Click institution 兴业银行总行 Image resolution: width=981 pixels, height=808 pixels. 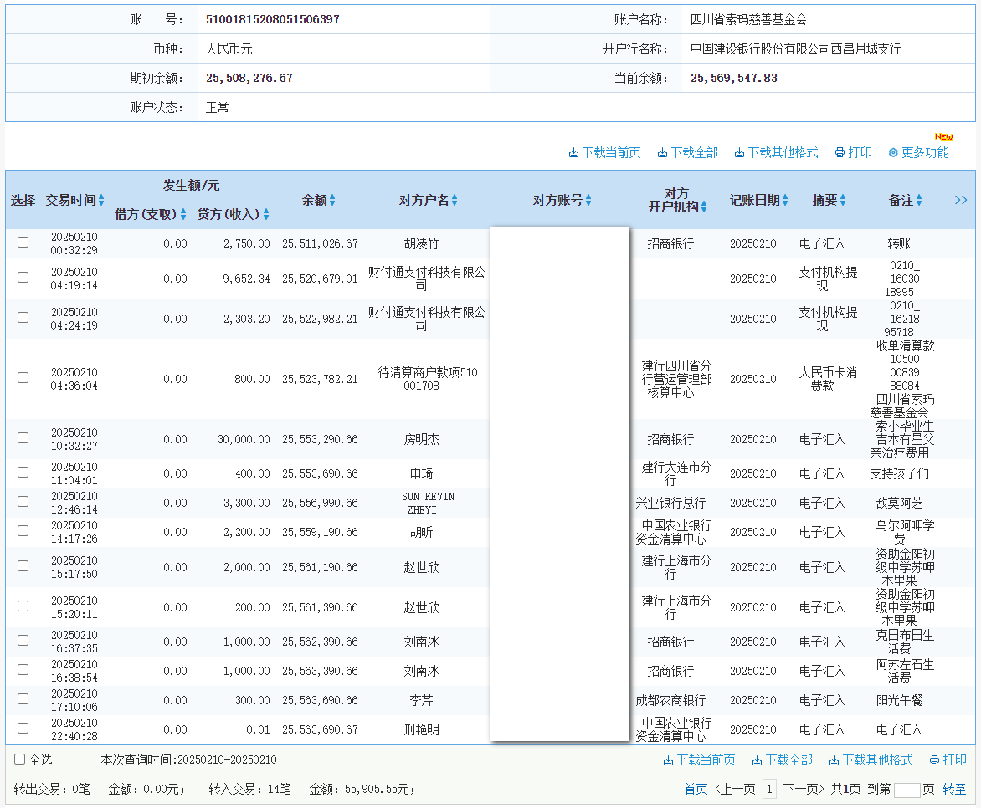click(670, 503)
